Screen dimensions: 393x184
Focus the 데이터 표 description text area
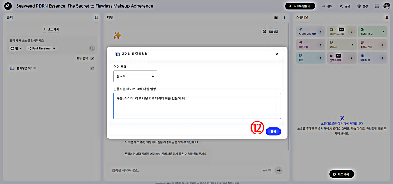197,106
